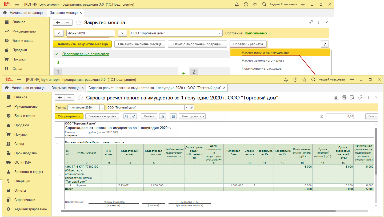Click the help question mark button in Закрытие месяца
Image resolution: width=384 pixels, height=217 pixels.
click(x=325, y=44)
